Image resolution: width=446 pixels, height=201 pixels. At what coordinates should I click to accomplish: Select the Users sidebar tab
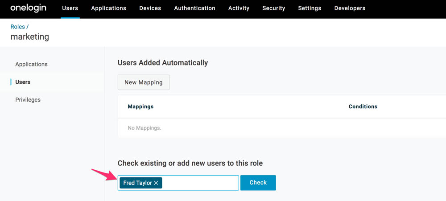click(x=23, y=82)
